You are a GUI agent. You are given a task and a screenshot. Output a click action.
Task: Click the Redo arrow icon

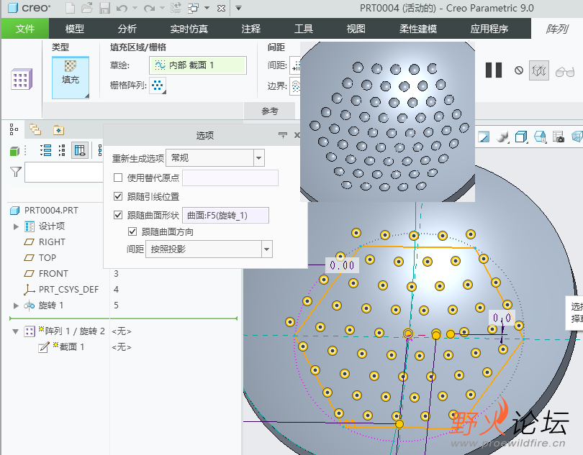149,8
